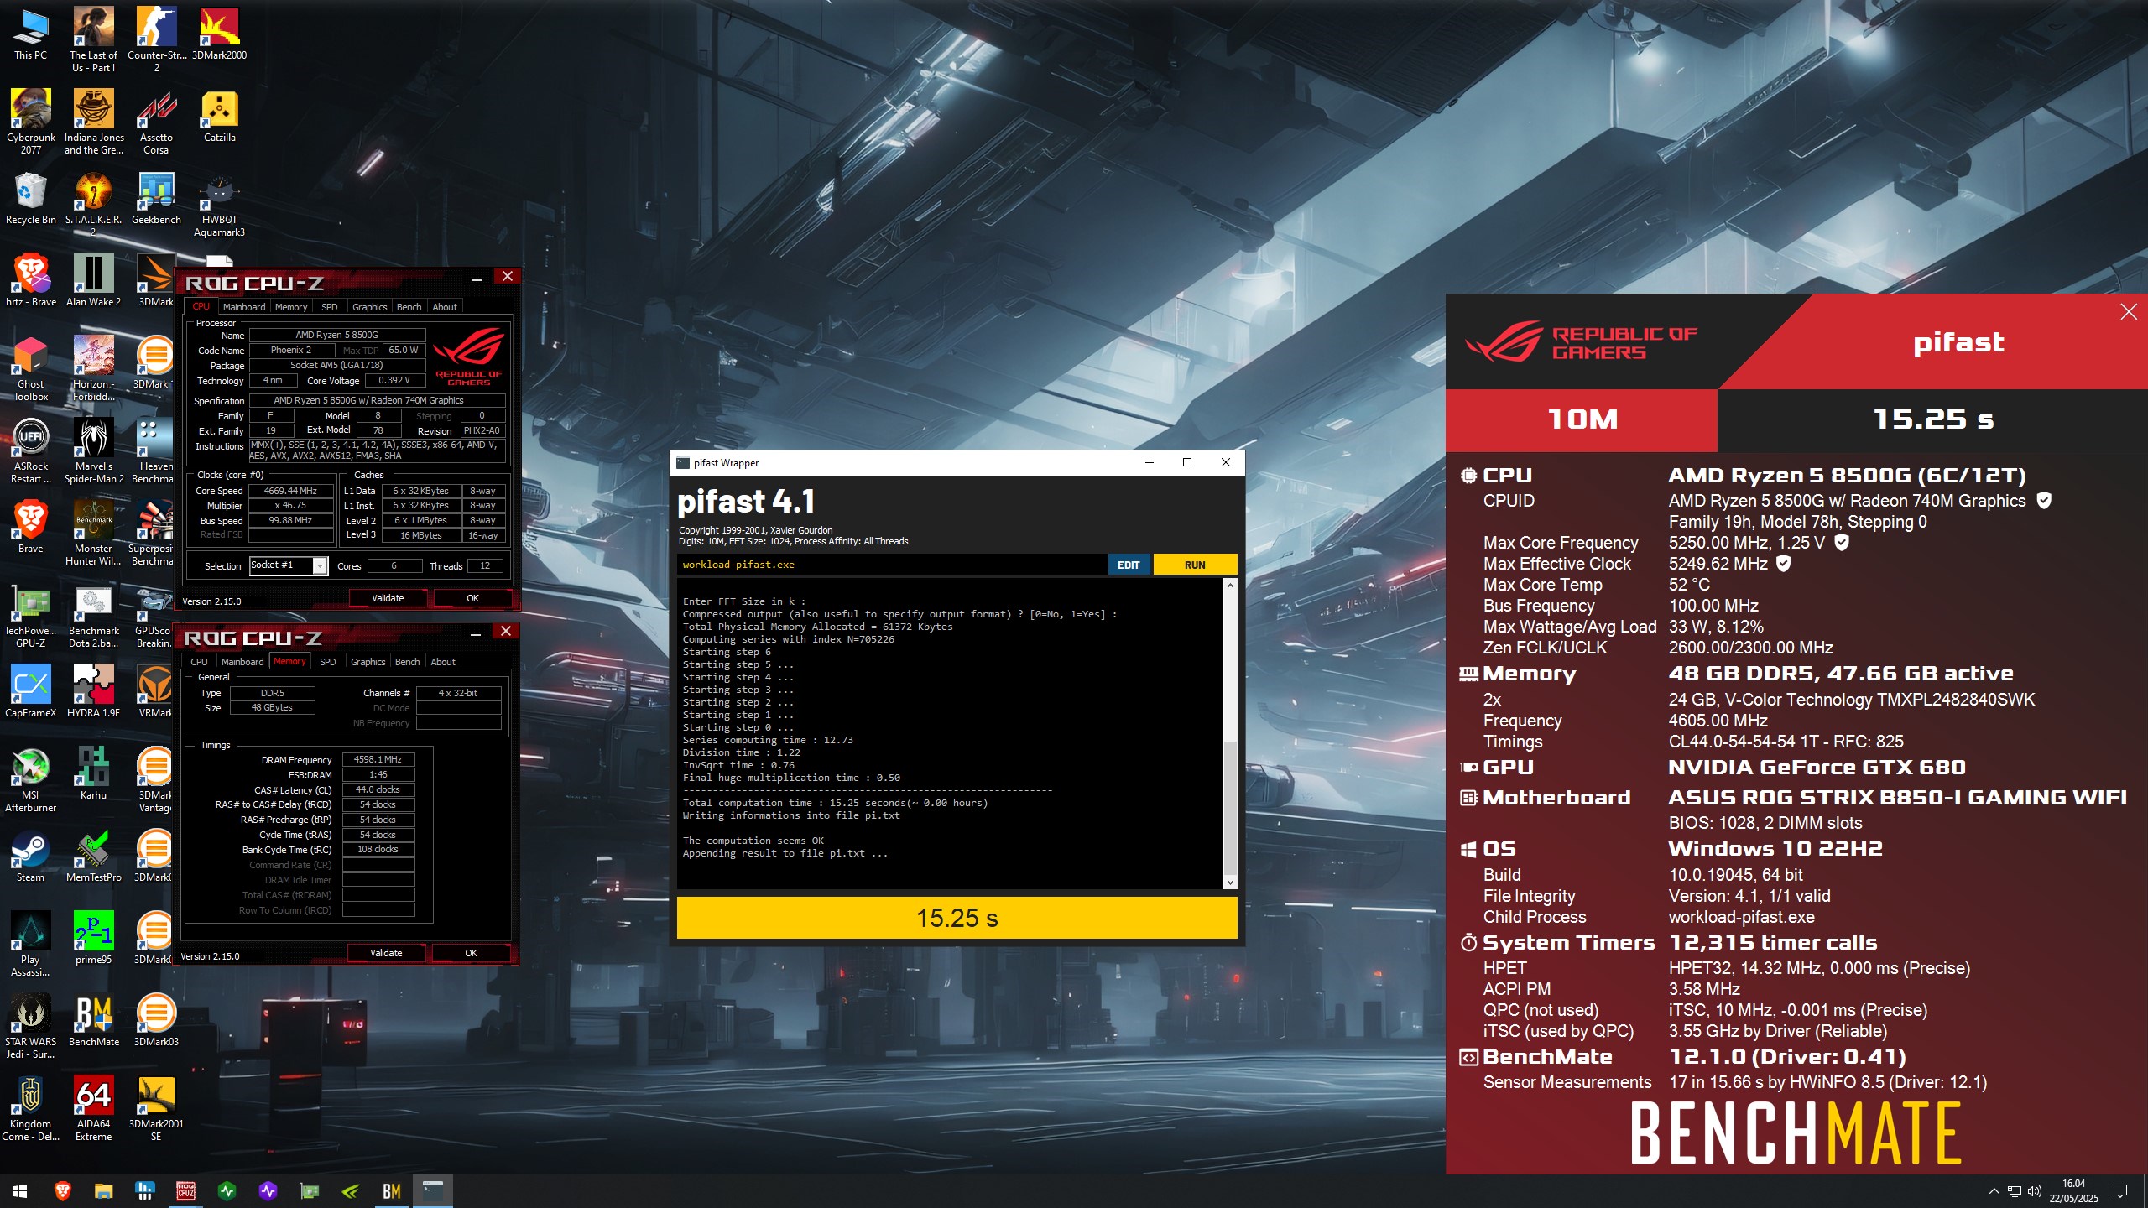Viewport: 2148px width, 1208px height.
Task: Click workload-pifast.exe command field
Action: [892, 565]
